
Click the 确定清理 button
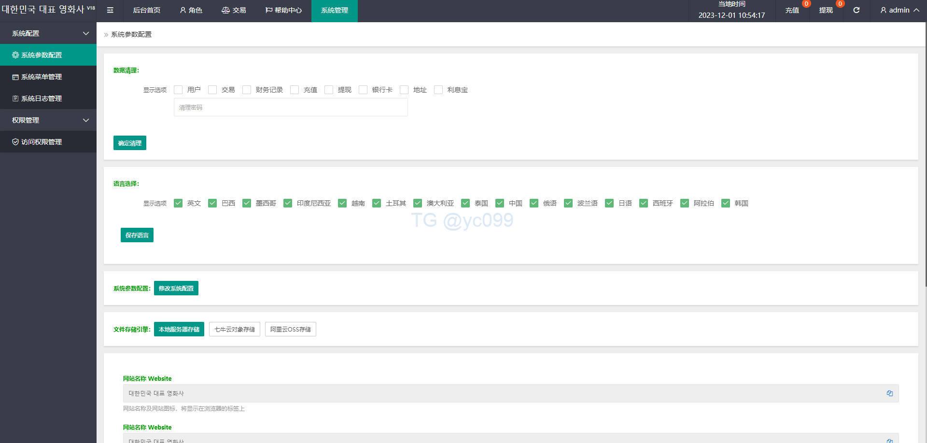[x=130, y=143]
